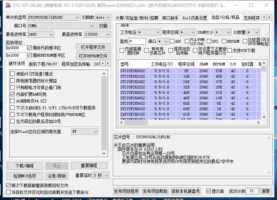Screen dimensions: 277x200
Task: Click hardware options vertical scrollbar track
Action: click(x=104, y=114)
